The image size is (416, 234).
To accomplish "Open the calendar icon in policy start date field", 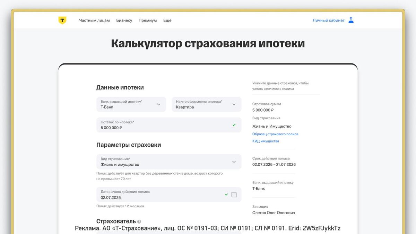I will (x=234, y=195).
